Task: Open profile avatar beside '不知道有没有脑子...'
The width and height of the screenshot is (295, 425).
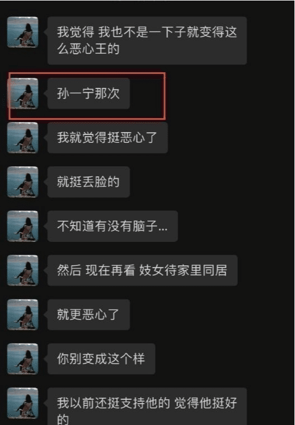Action: tap(22, 226)
